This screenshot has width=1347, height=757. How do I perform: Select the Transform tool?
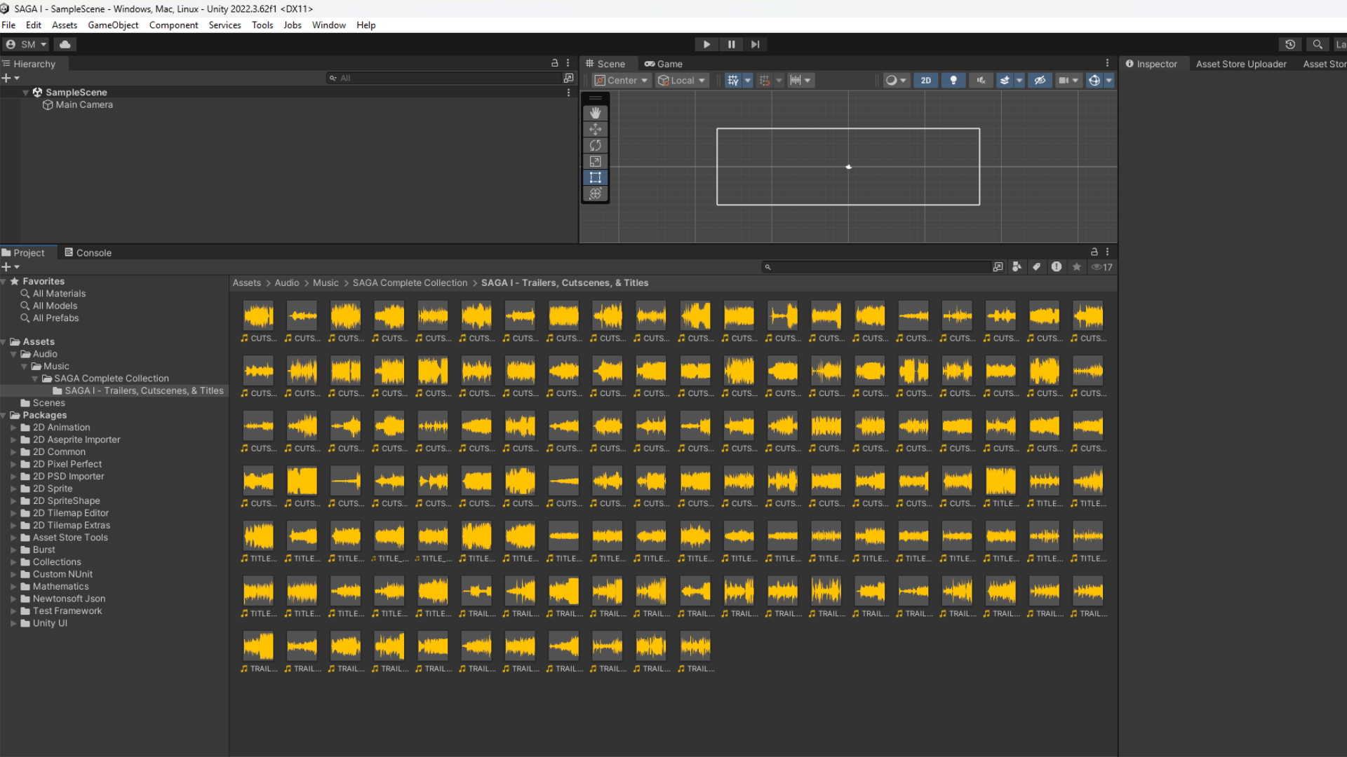click(x=595, y=193)
